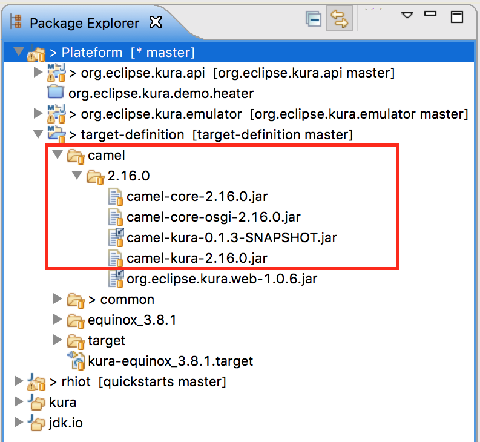The height and width of the screenshot is (442, 480).
Task: Collapse the camel folder
Action: coord(58,155)
